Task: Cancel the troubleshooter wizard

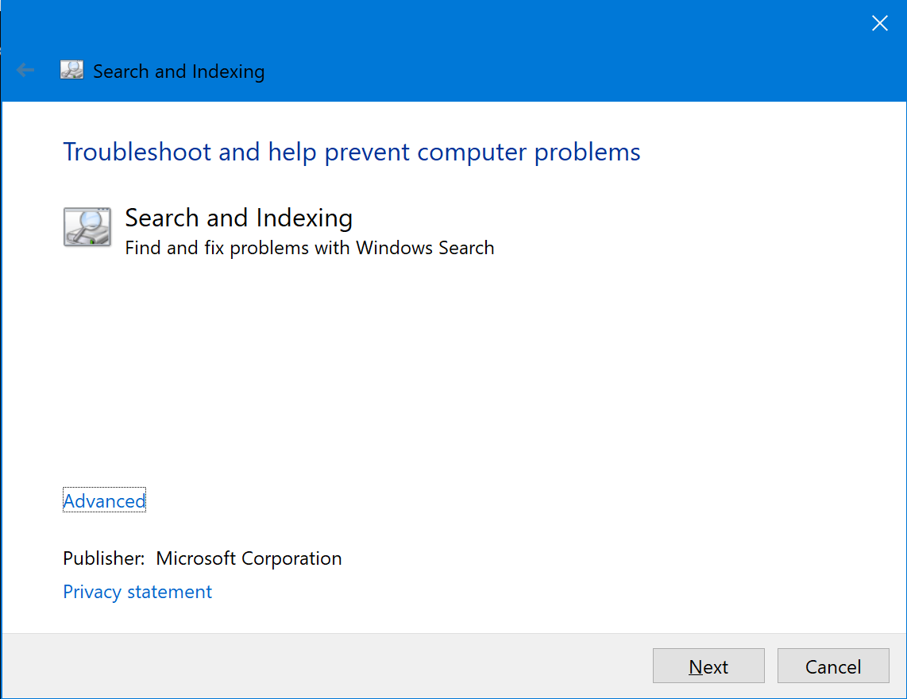Action: click(x=832, y=666)
